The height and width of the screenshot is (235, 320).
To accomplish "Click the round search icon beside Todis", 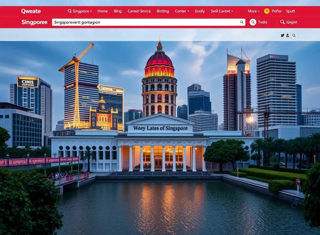I will click(253, 22).
